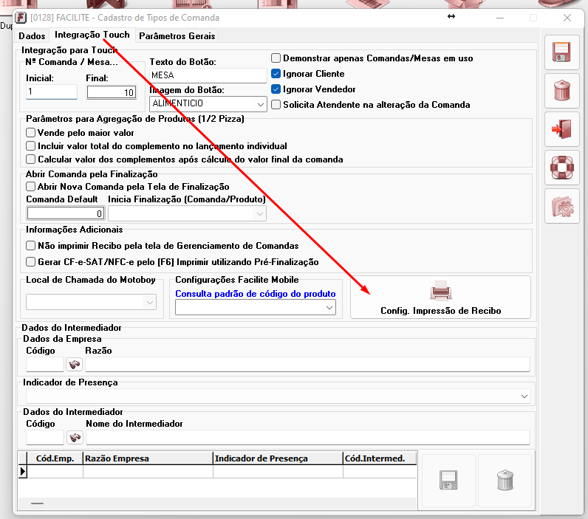This screenshot has width=588, height=519.
Task: Expand Inicia Finalização (Comanda/Produto) dropdown
Action: point(187,213)
